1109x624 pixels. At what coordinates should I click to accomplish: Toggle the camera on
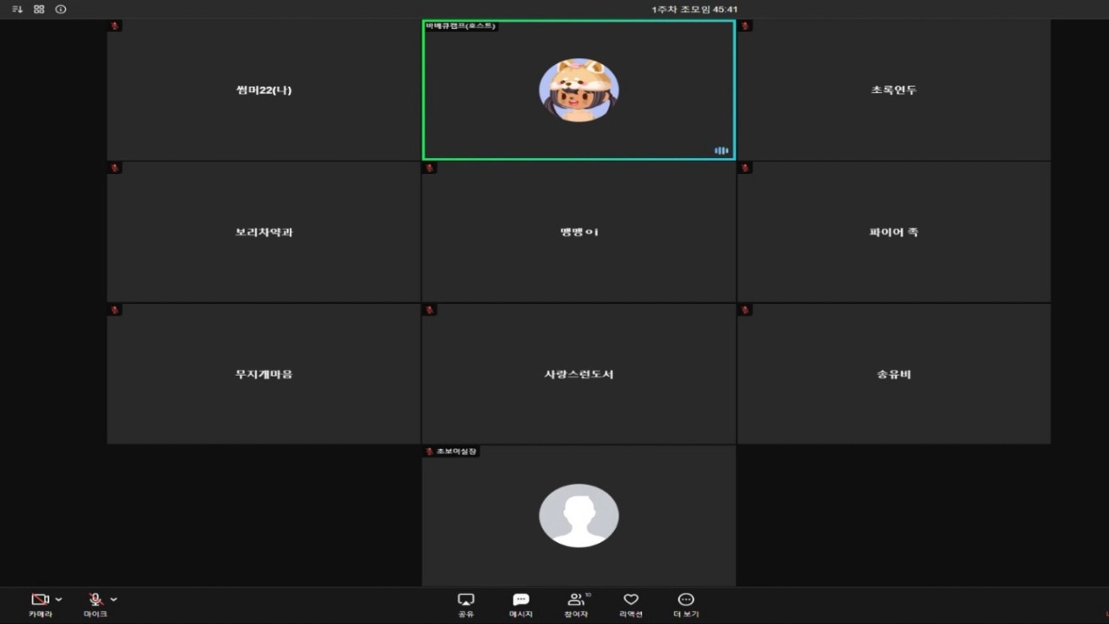coord(40,600)
